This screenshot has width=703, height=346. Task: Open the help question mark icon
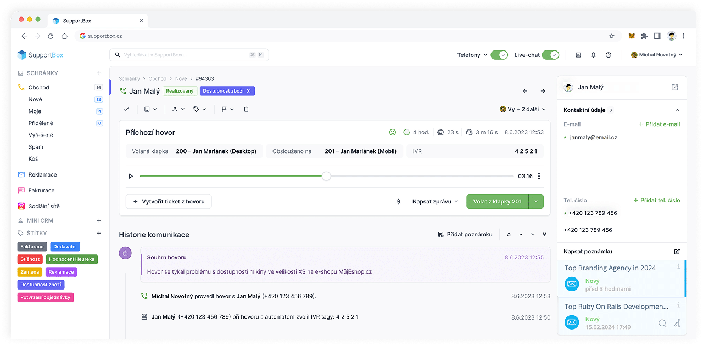tap(609, 55)
